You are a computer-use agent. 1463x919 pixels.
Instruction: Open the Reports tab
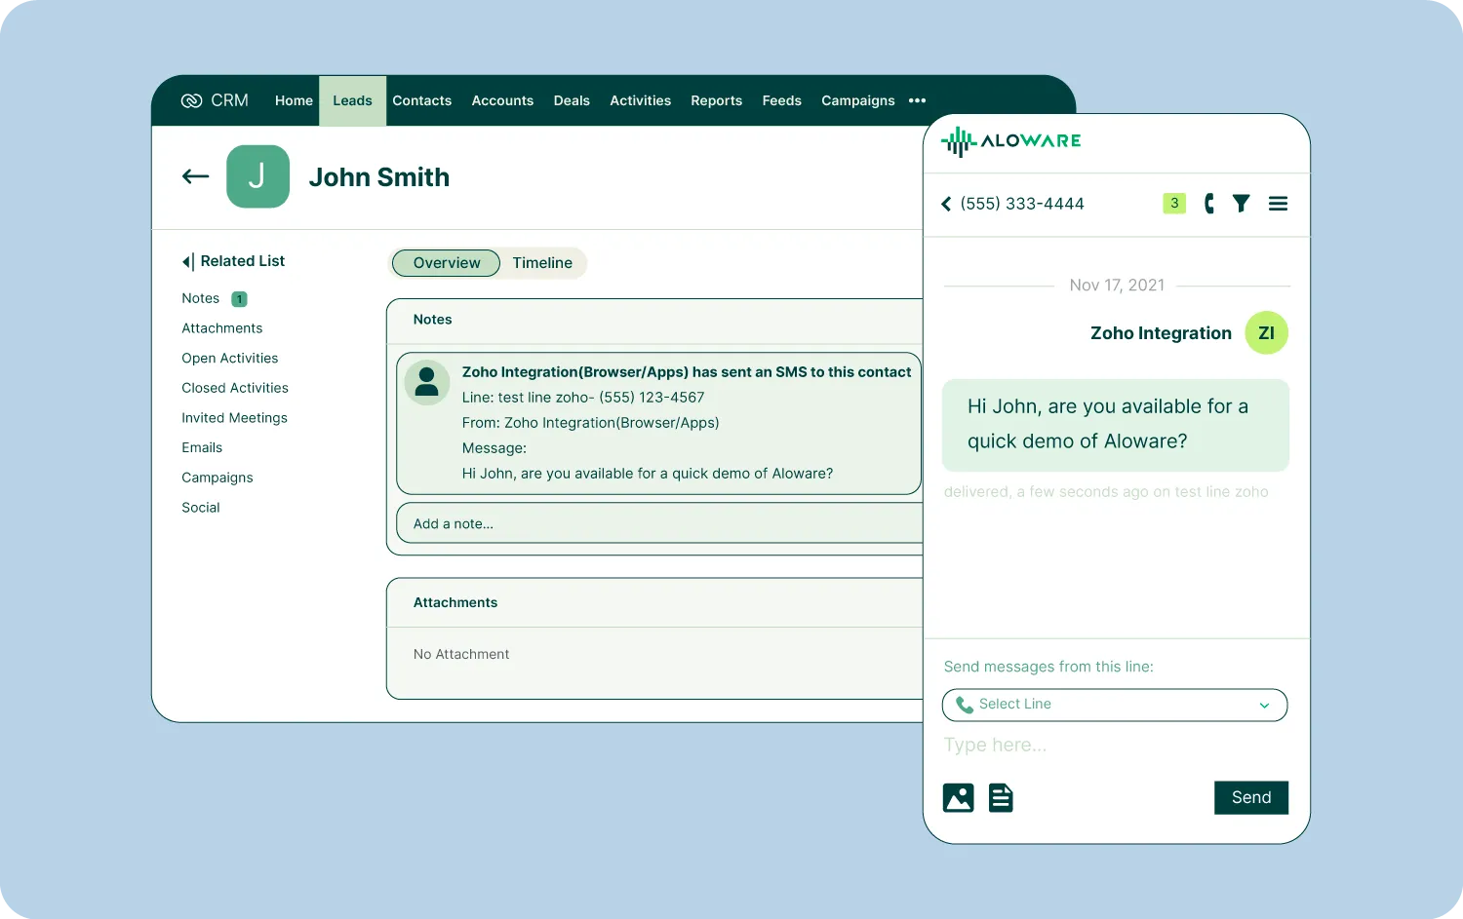(716, 100)
